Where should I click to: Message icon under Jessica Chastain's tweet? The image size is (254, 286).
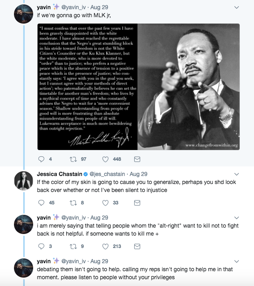point(137,203)
